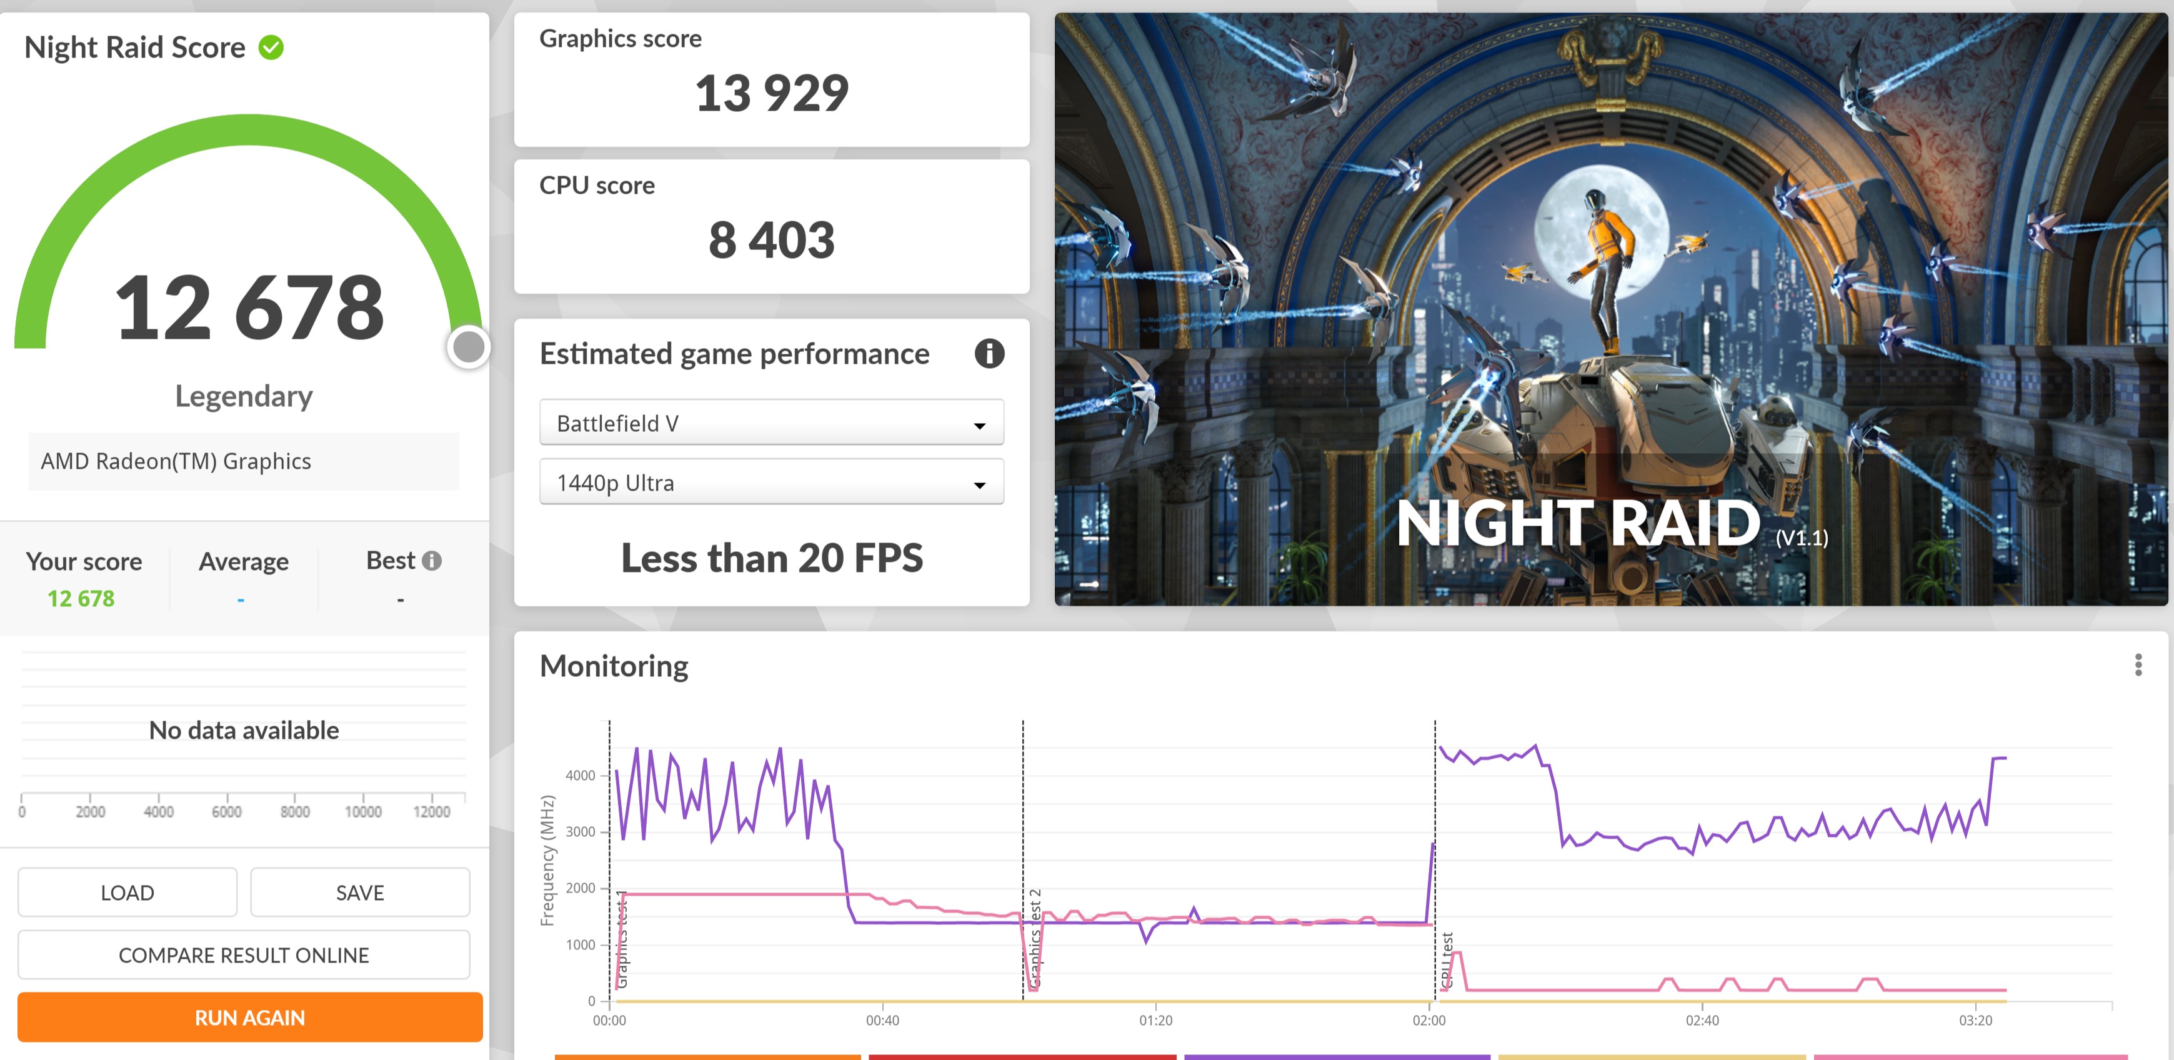
Task: Click the AMD Radeon(TM) Graphics label
Action: [176, 462]
